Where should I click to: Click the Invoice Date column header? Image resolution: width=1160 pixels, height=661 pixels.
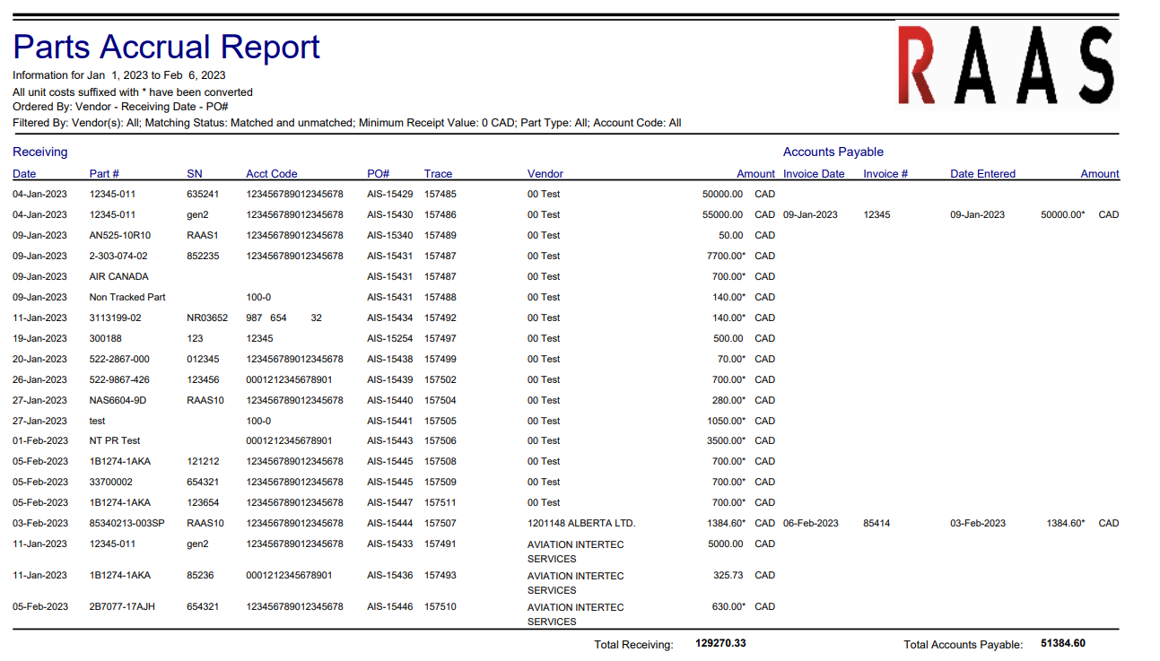click(x=813, y=174)
